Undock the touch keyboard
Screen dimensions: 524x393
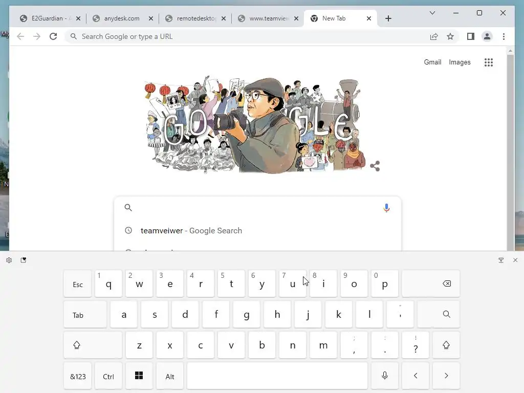pyautogui.click(x=501, y=260)
